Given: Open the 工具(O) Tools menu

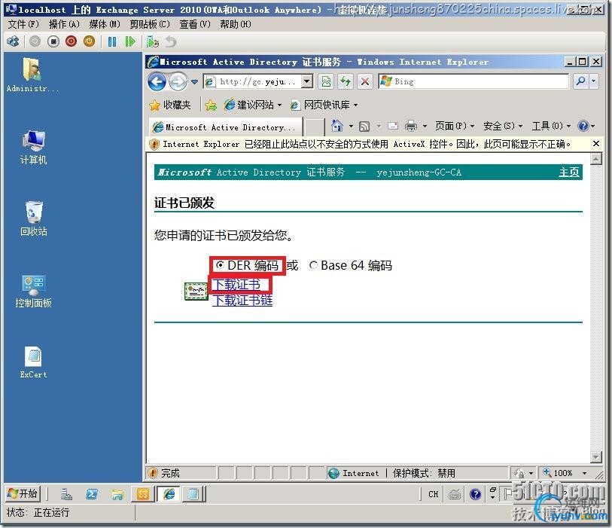Looking at the screenshot, I should coord(551,126).
